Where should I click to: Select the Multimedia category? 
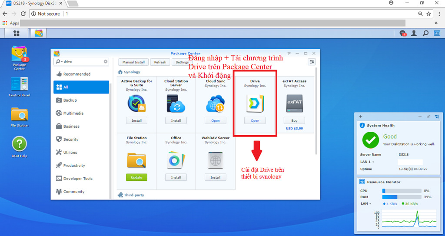[x=81, y=113]
